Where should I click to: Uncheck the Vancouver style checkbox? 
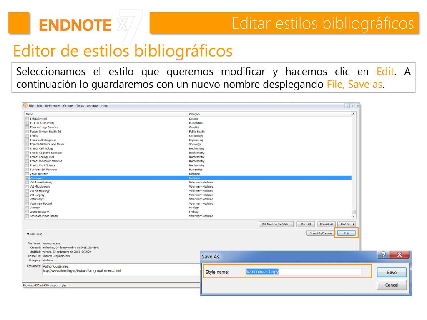coord(27,178)
